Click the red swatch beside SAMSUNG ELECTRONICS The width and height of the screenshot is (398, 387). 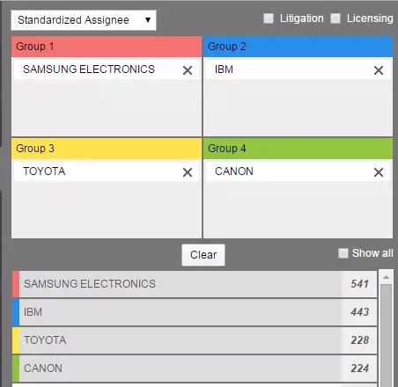coord(16,284)
